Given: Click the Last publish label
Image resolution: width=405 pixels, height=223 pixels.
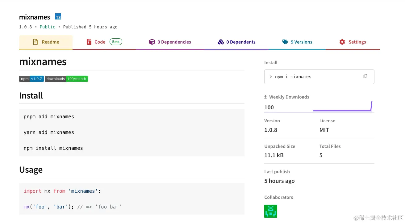Looking at the screenshot, I should click(277, 172).
